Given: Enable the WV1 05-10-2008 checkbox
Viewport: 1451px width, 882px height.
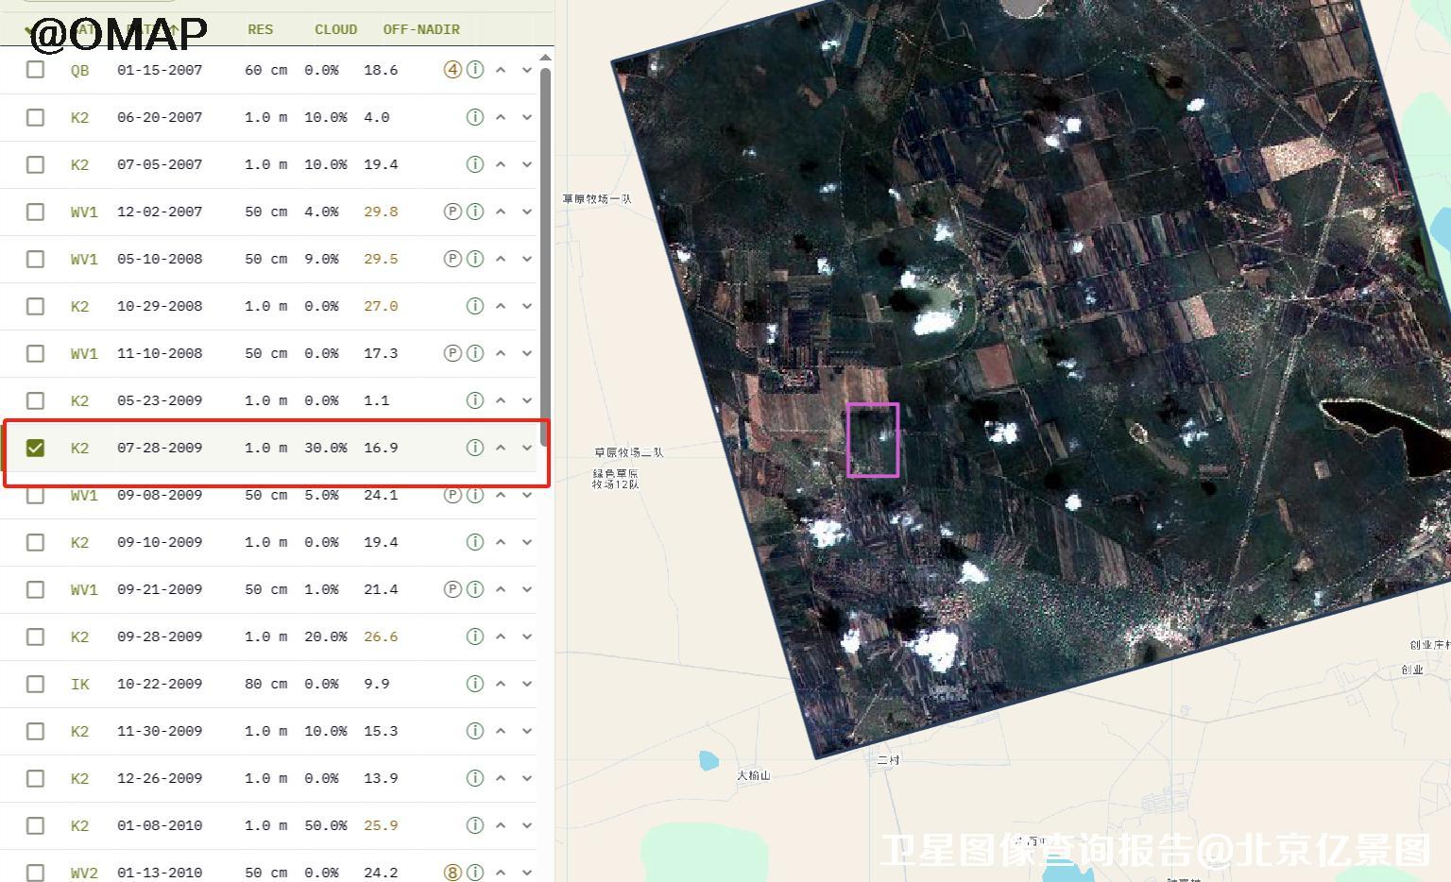Looking at the screenshot, I should (x=35, y=259).
